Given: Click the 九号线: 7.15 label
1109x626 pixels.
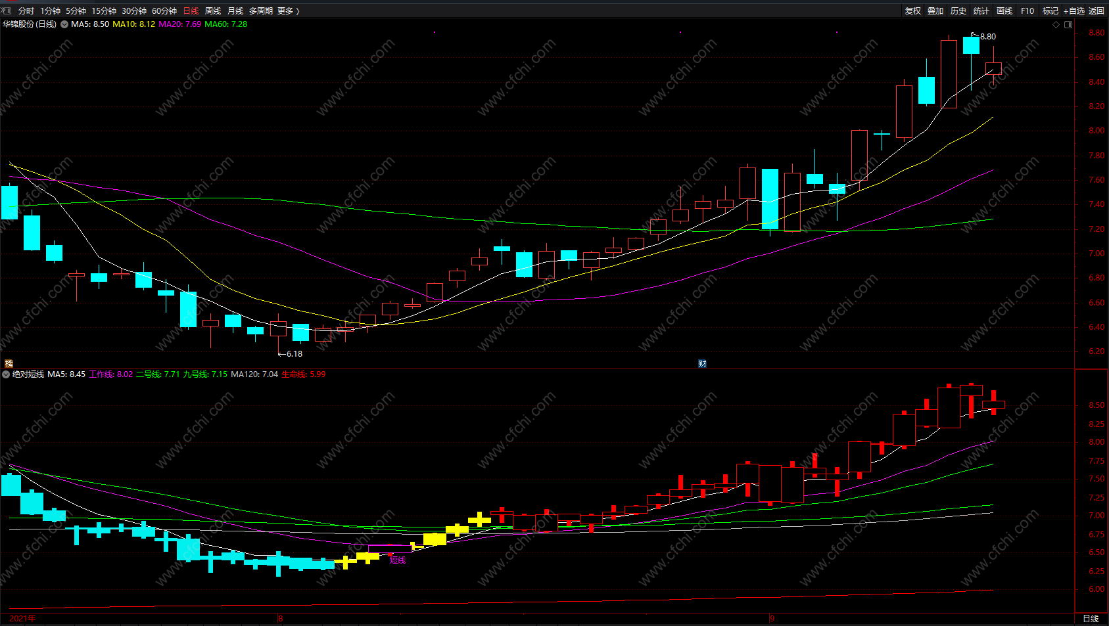Looking at the screenshot, I should pos(205,374).
